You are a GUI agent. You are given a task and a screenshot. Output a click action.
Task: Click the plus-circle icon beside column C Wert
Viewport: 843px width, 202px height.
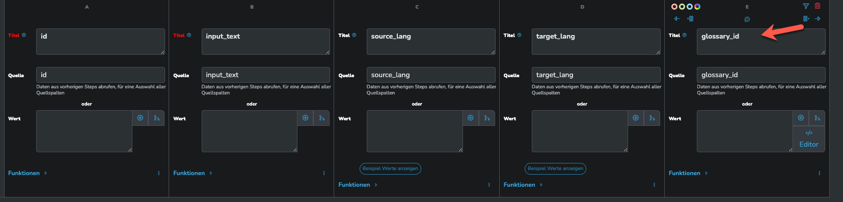coord(471,118)
